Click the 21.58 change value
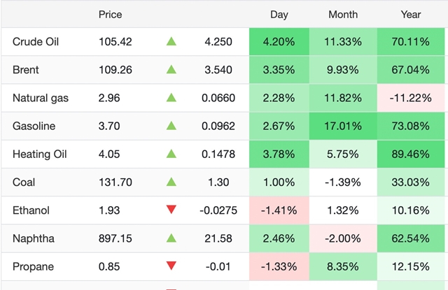 click(x=218, y=238)
